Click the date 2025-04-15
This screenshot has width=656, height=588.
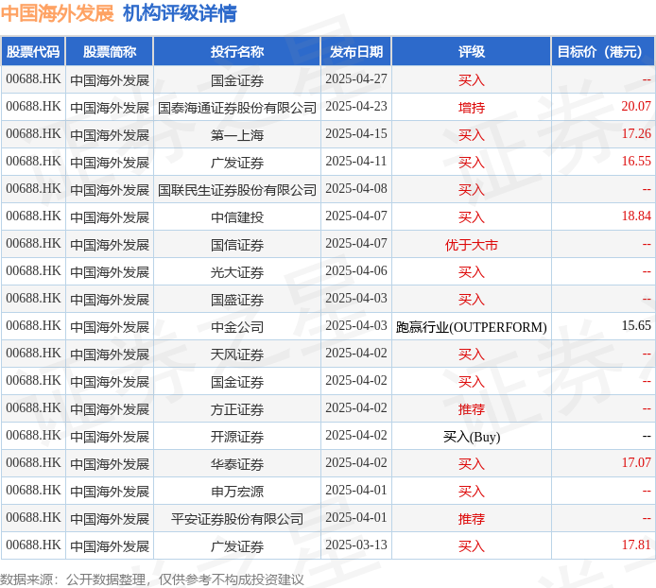(x=356, y=133)
